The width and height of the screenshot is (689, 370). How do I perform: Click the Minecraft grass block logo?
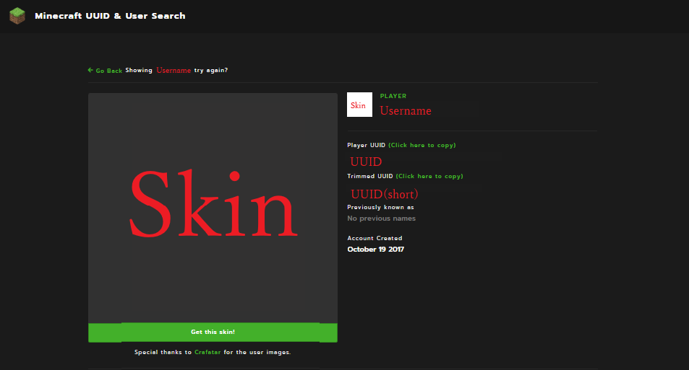click(17, 16)
